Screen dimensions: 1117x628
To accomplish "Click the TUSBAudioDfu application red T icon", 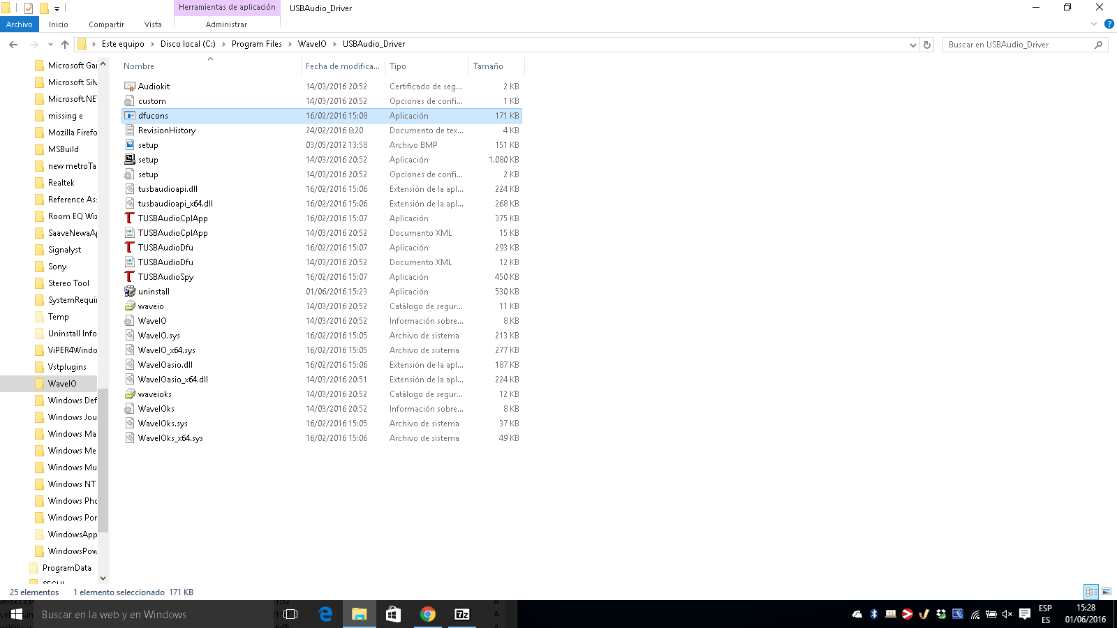I will pos(129,248).
